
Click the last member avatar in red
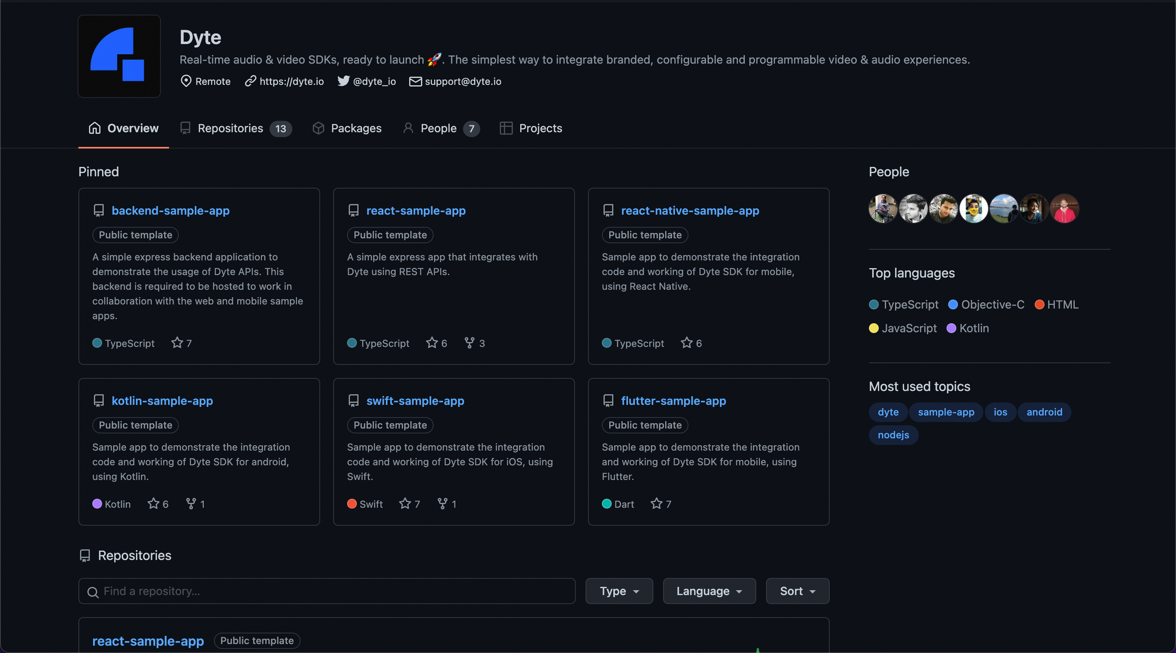coord(1064,209)
